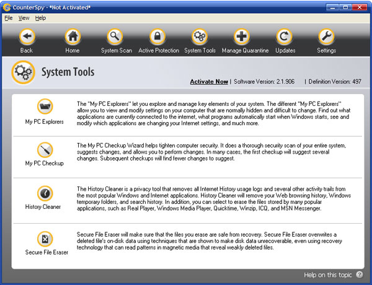Check for Updates refresh icon
Image resolution: width=372 pixels, height=285 pixels.
tap(284, 37)
